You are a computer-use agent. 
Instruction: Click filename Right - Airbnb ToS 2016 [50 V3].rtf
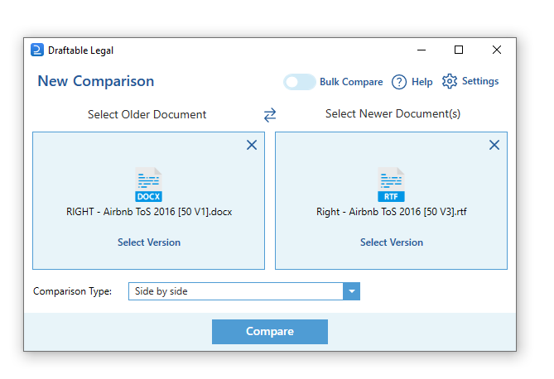pyautogui.click(x=392, y=212)
